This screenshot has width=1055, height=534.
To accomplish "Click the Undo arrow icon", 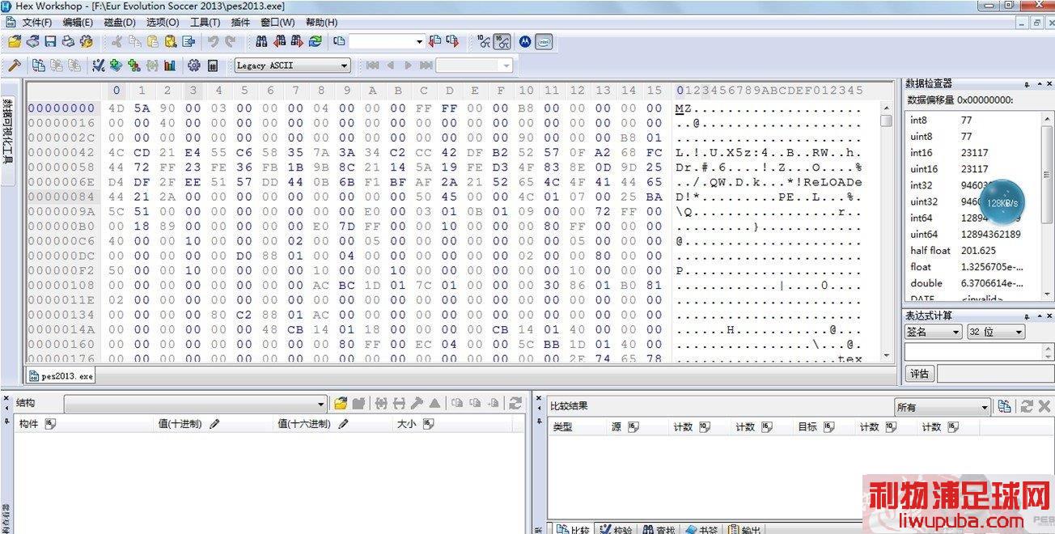I will coord(213,41).
